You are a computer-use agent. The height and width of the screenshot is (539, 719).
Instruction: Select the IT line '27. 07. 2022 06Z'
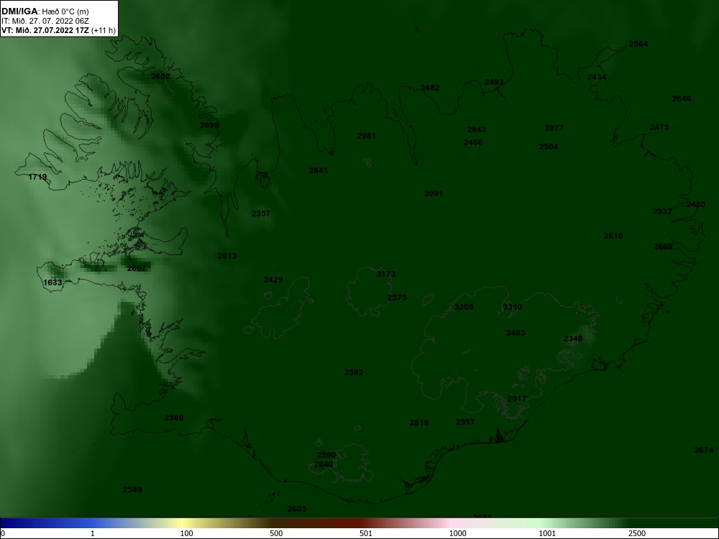[58, 21]
